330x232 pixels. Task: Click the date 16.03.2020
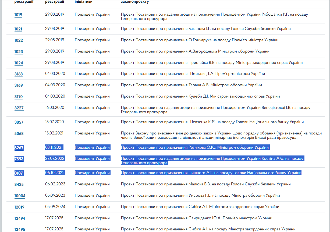(55, 108)
